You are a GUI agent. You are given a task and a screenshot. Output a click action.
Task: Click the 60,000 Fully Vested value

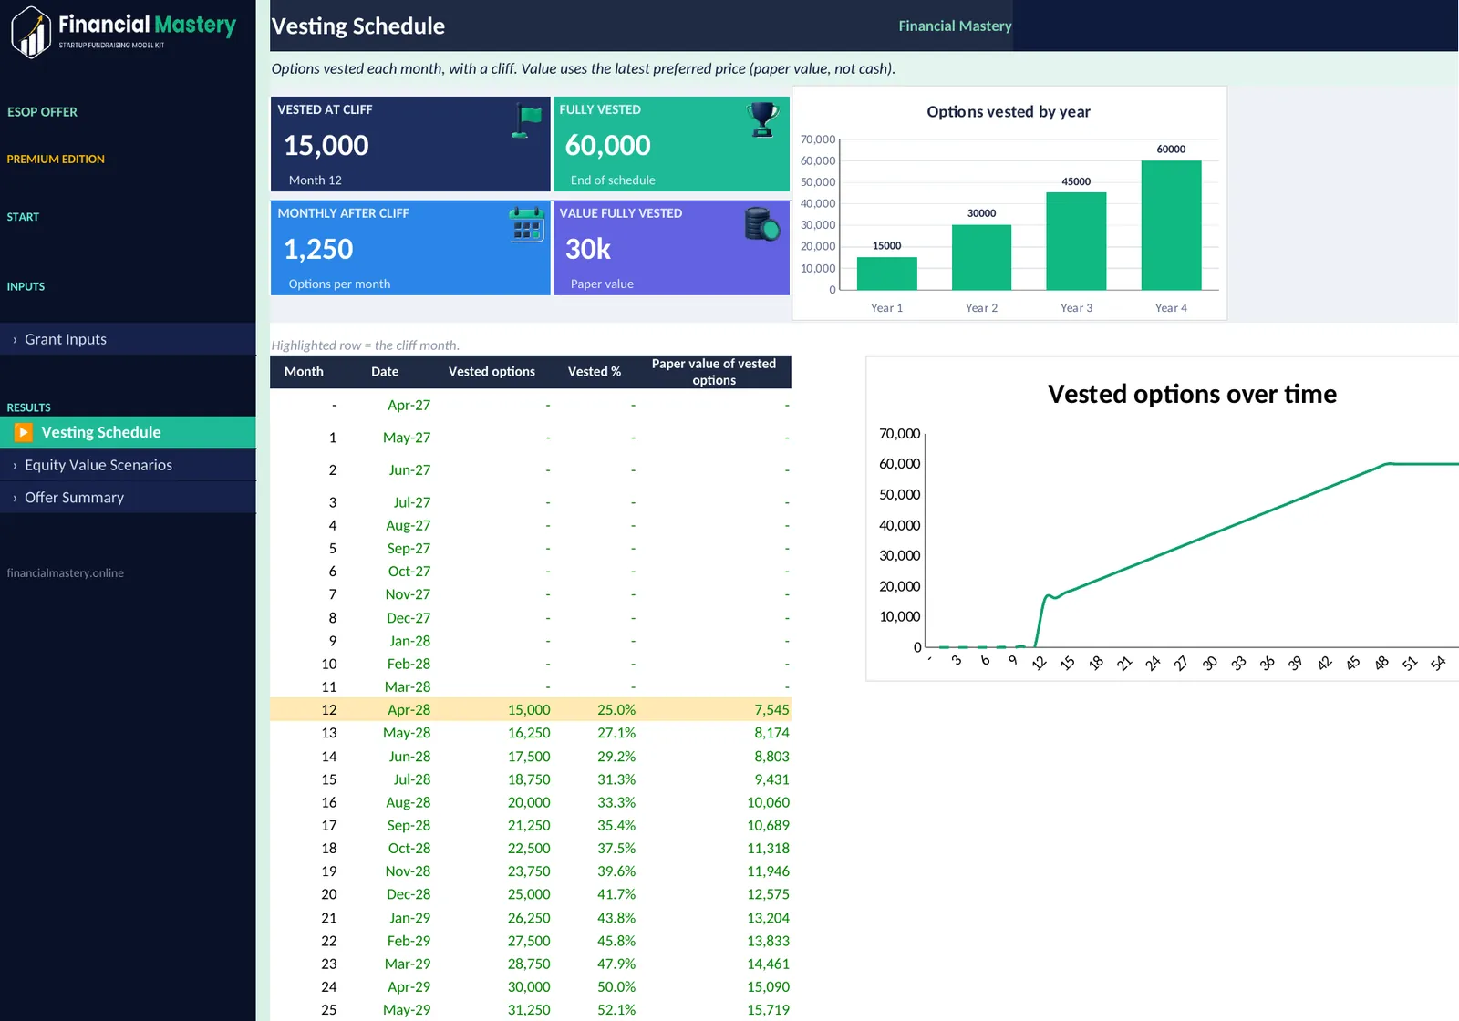[x=607, y=145]
